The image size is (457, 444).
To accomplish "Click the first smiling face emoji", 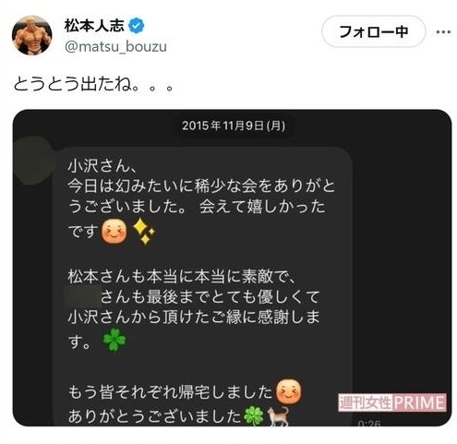I will click(114, 232).
